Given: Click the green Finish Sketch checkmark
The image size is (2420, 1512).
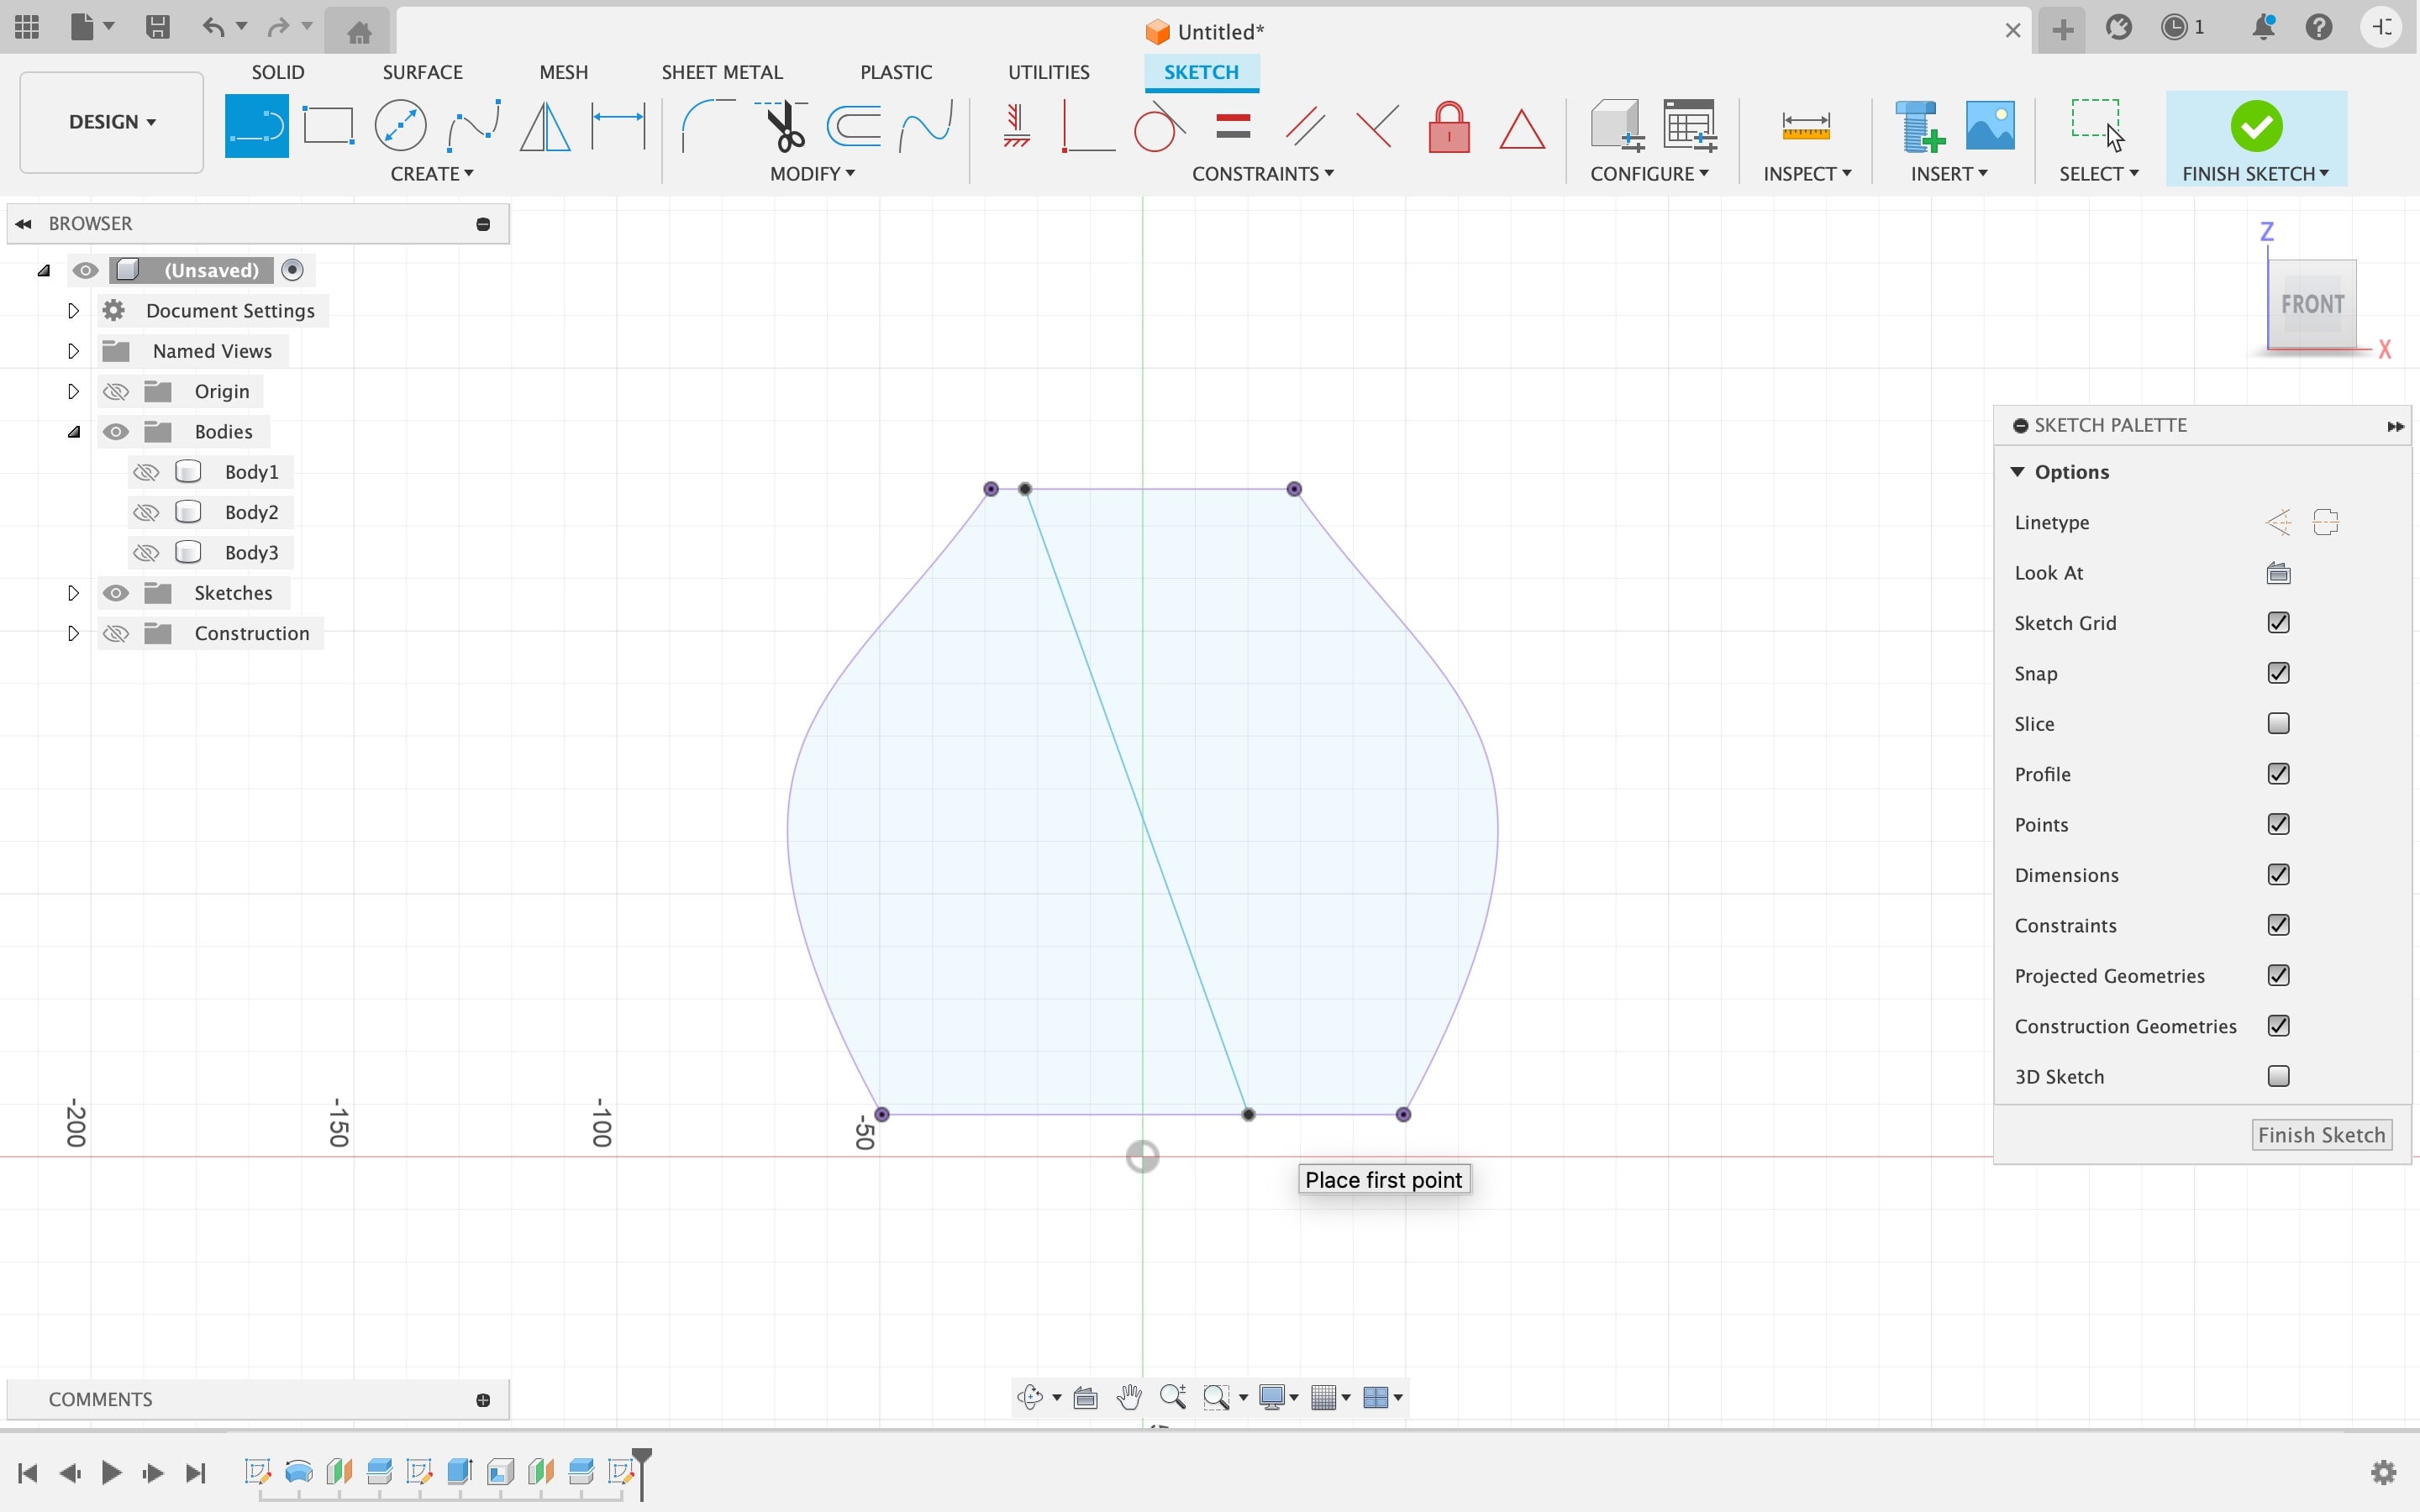Looking at the screenshot, I should point(2256,126).
